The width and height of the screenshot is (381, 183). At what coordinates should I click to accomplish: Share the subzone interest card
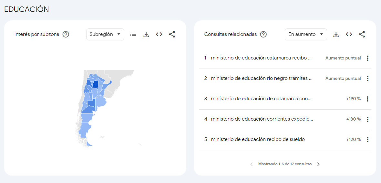[172, 34]
